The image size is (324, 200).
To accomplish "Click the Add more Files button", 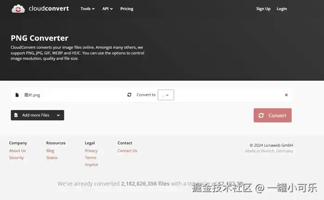I will [37, 115].
